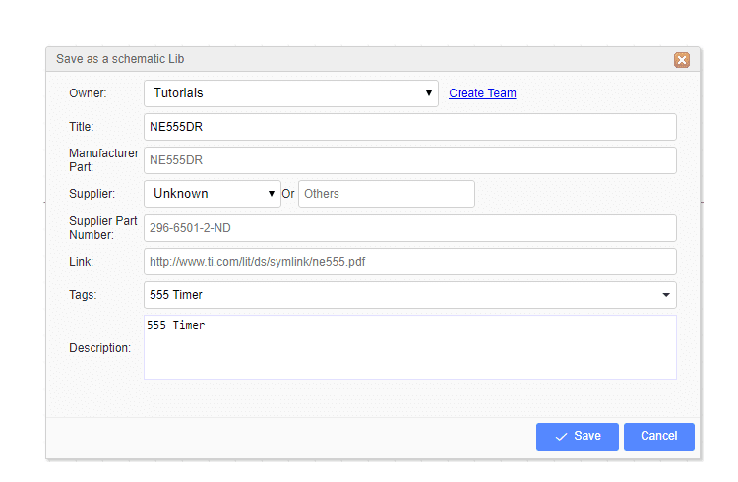Click into the Description text area
738x482 pixels.
point(409,347)
